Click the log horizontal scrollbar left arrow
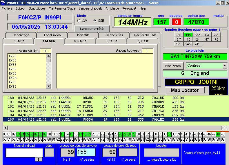The width and height of the screenshot is (229, 165). [6, 128]
